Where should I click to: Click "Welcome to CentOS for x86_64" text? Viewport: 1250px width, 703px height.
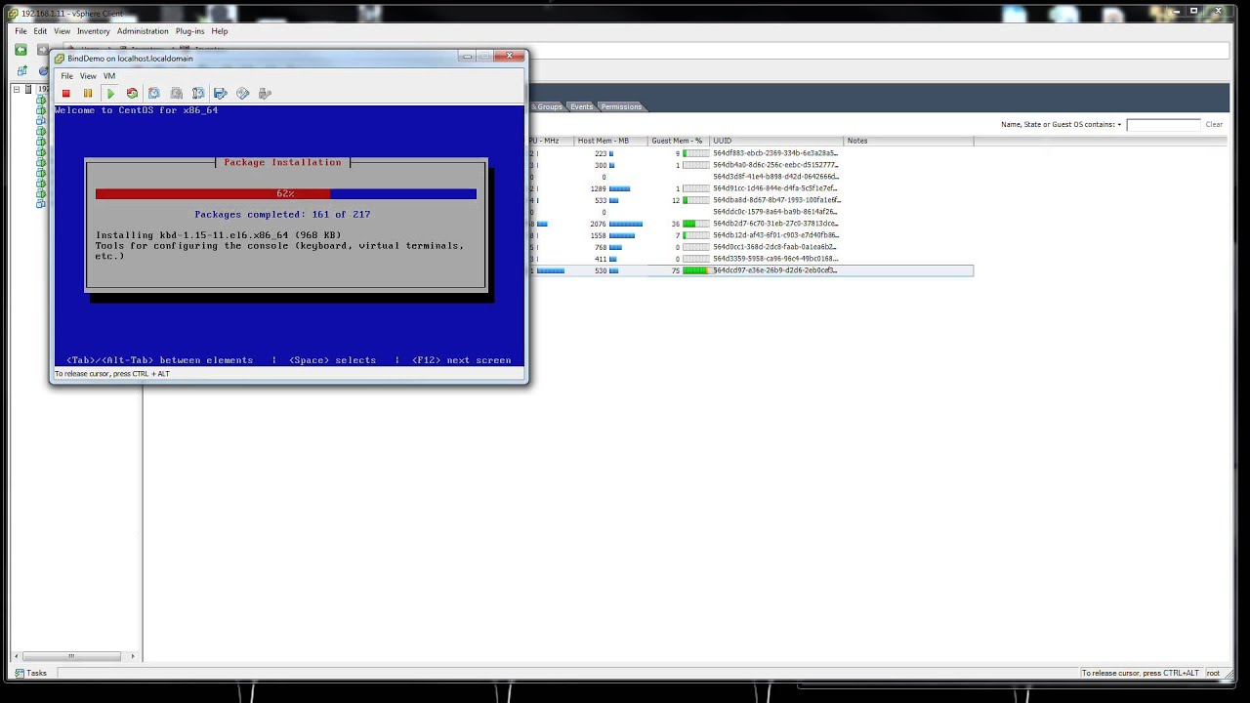point(137,110)
